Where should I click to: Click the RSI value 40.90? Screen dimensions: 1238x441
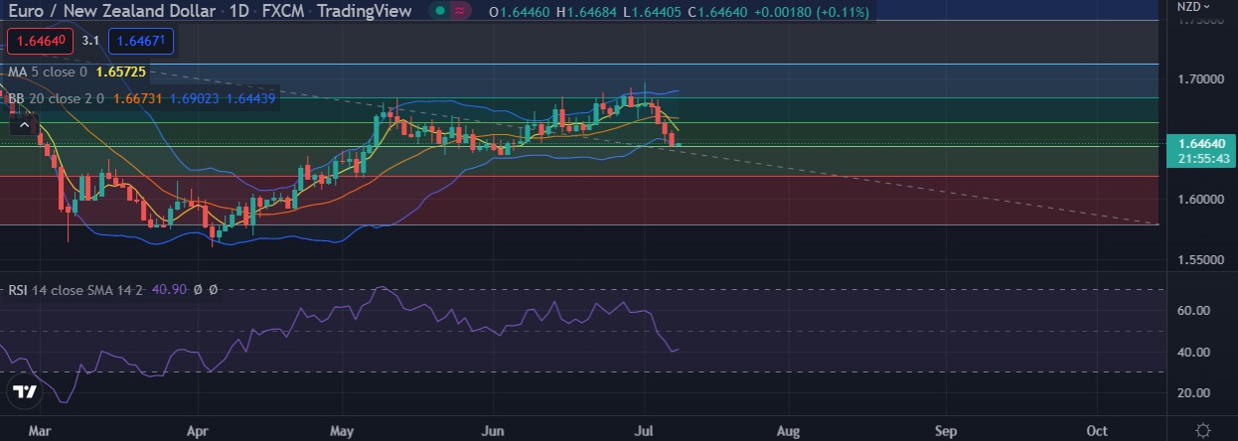170,290
